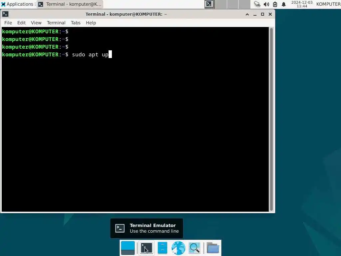
Task: Maximize the Terminal window
Action: tap(262, 14)
